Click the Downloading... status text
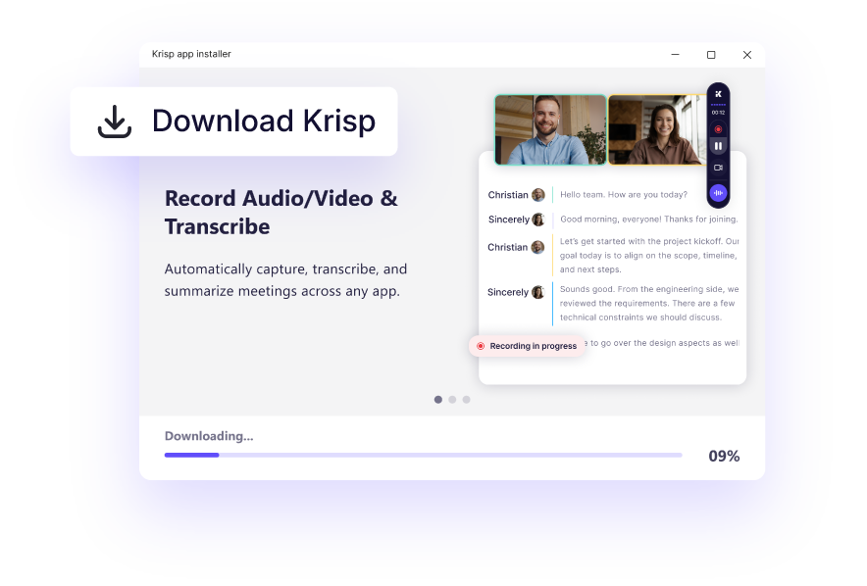The width and height of the screenshot is (867, 586). pyautogui.click(x=209, y=436)
